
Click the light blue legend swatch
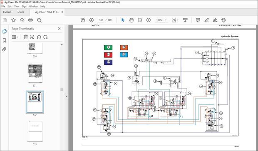pos(124,54)
